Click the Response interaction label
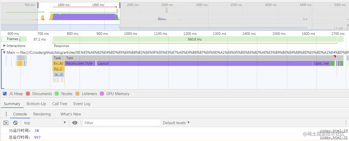The height and width of the screenshot is (141, 349). [x=61, y=46]
